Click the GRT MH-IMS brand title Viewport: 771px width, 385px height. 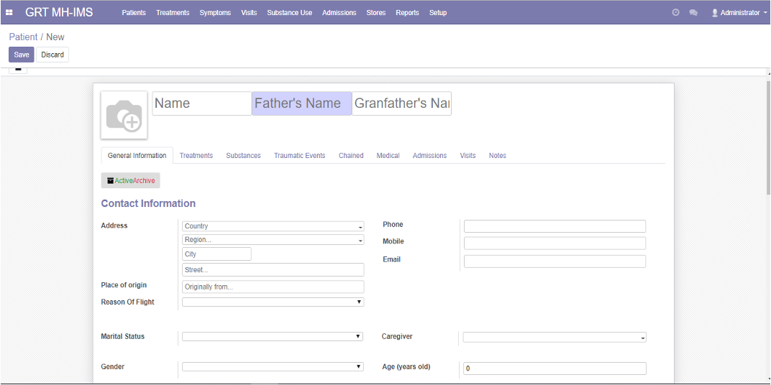pyautogui.click(x=59, y=13)
